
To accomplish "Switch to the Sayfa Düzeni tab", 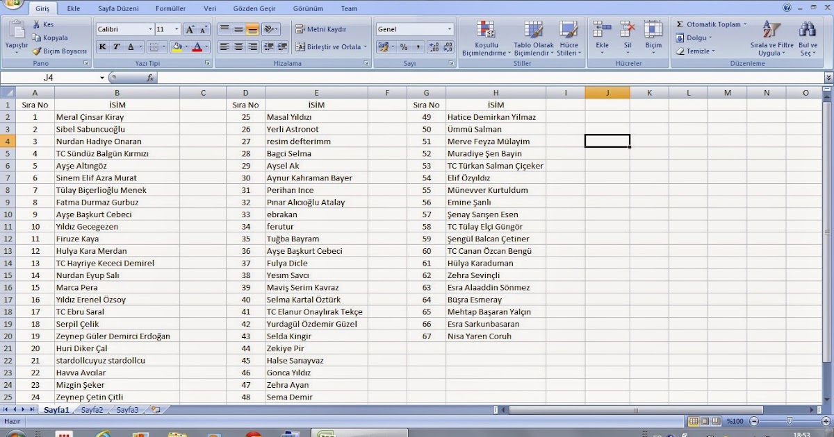I will tap(118, 8).
